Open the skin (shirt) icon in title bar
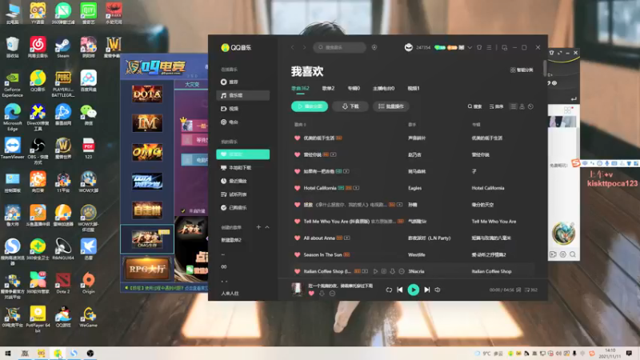Image resolution: width=640 pixels, height=360 pixels. point(479,47)
